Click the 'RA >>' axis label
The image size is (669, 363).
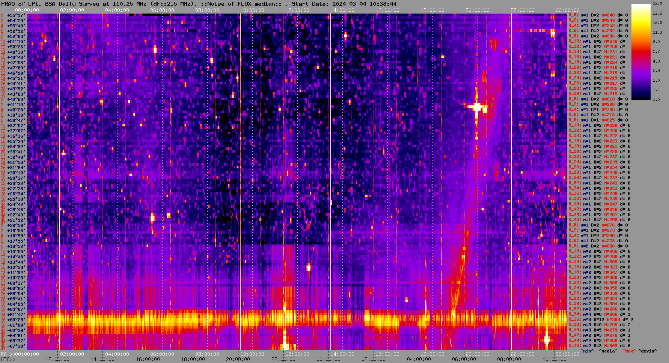tap(7, 354)
